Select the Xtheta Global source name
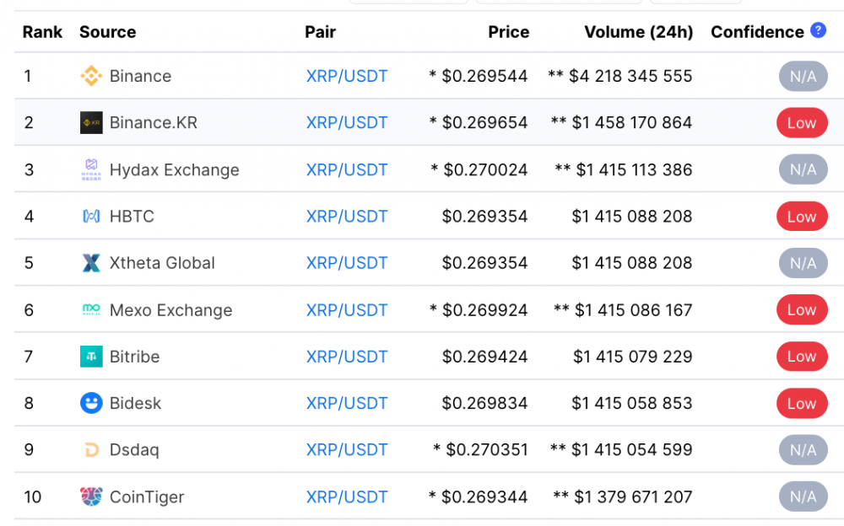The height and width of the screenshot is (526, 844). click(x=162, y=263)
